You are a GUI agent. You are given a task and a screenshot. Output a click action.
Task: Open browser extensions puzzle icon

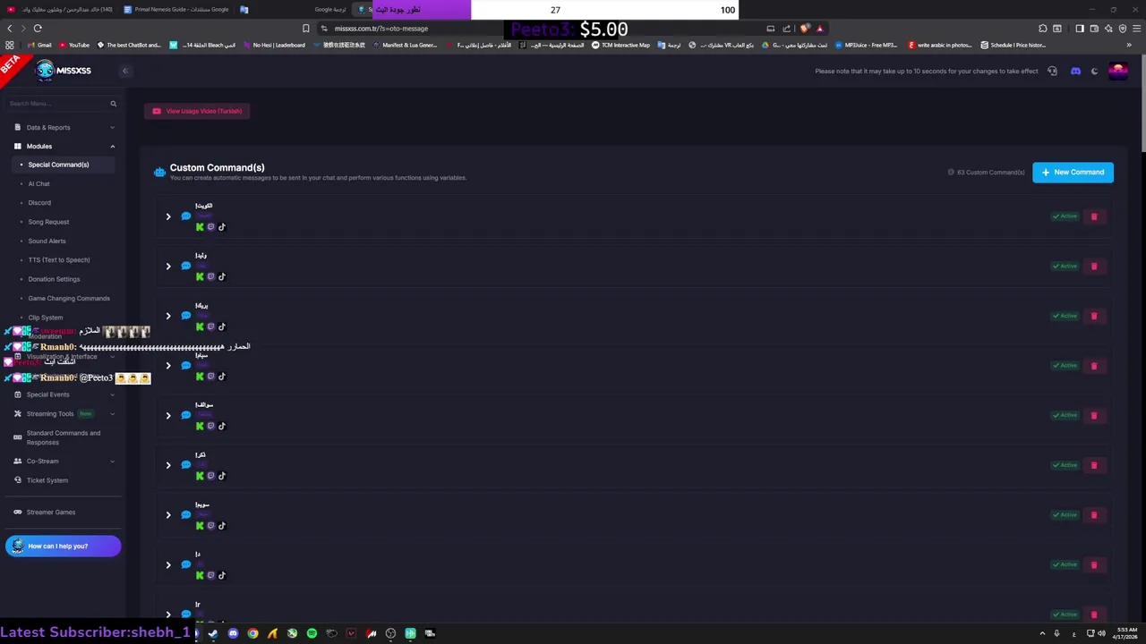[1042, 29]
